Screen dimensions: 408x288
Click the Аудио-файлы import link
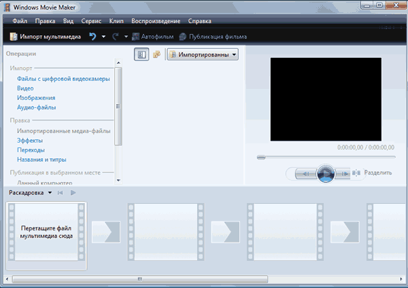point(37,107)
